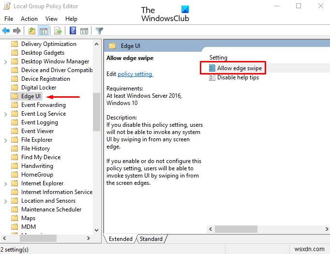Click tree pane horizontal scroll right arrow
This screenshot has height=254, width=330.
(89, 238)
